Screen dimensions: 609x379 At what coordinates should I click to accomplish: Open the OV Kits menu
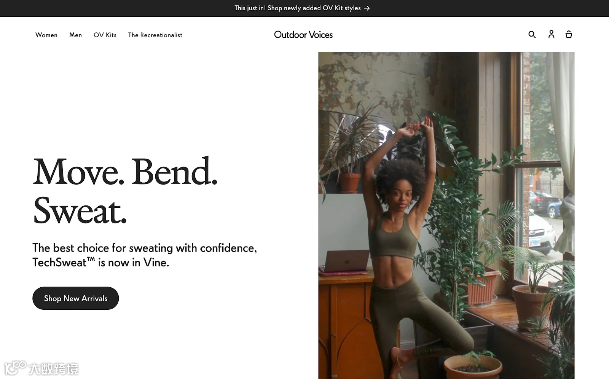click(x=105, y=35)
